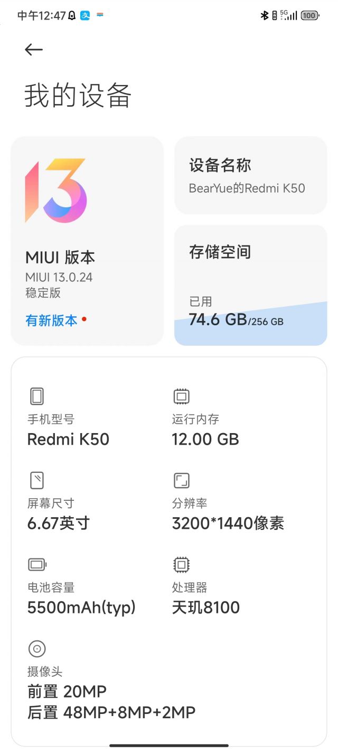Select the camera (摄像头) icon

pyautogui.click(x=37, y=648)
